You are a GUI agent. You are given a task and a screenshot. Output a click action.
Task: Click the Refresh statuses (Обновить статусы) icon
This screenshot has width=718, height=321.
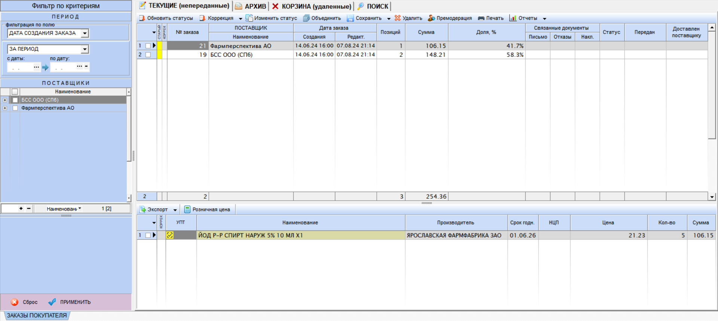(x=142, y=18)
